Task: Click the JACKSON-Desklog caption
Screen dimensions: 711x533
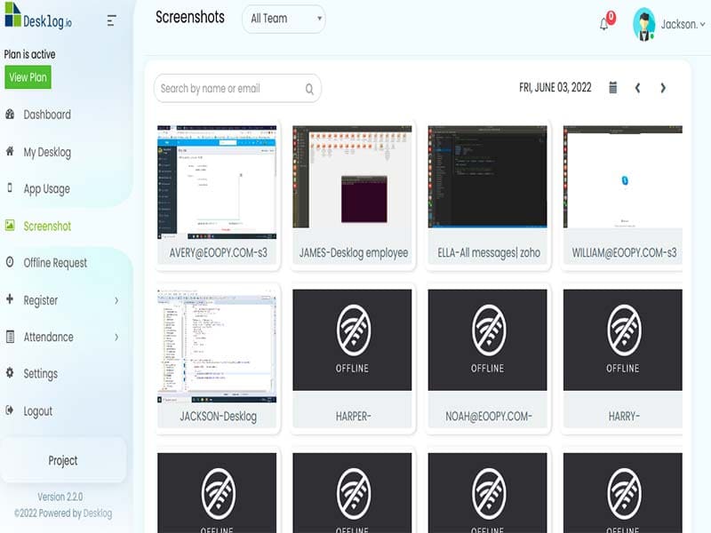Action: (218, 417)
